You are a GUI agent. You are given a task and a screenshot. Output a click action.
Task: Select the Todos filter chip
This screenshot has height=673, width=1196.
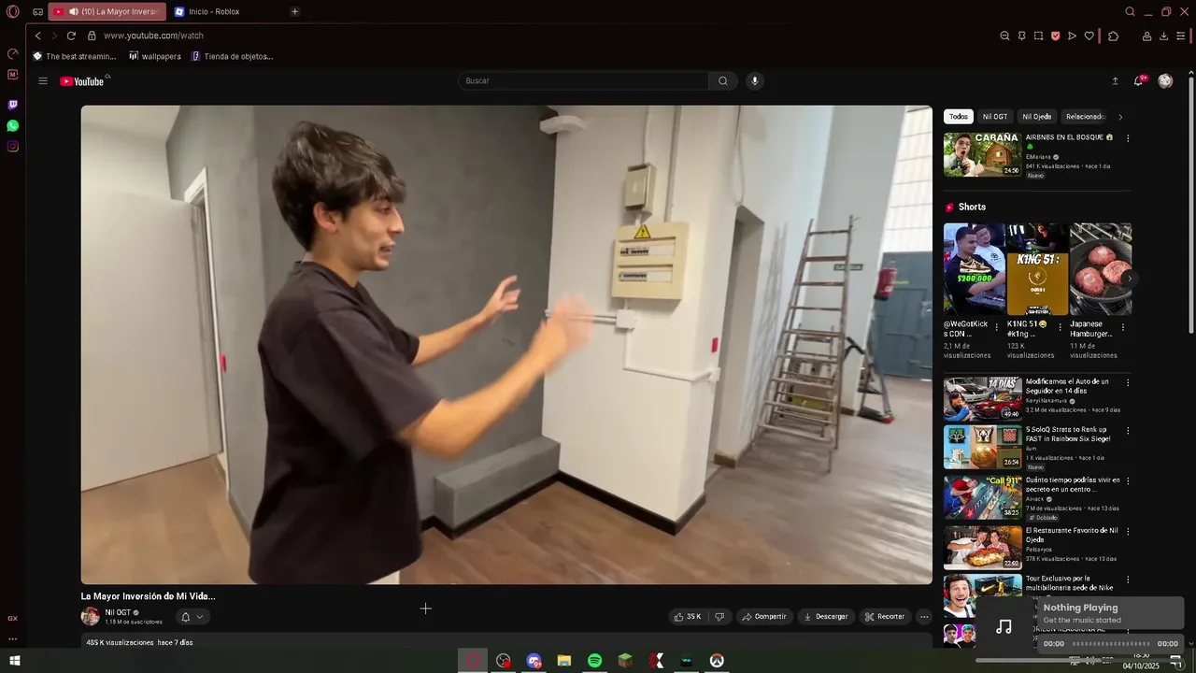pos(959,117)
